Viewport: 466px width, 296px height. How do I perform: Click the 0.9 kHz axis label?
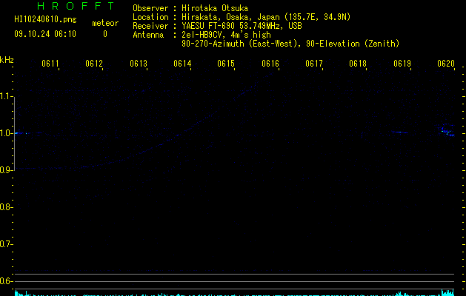point(7,170)
